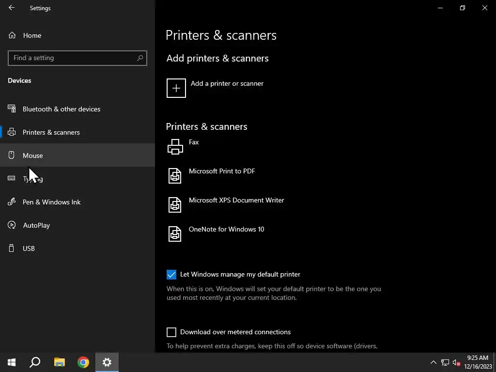Click the plus icon to add a printer
496x372 pixels.
point(176,88)
